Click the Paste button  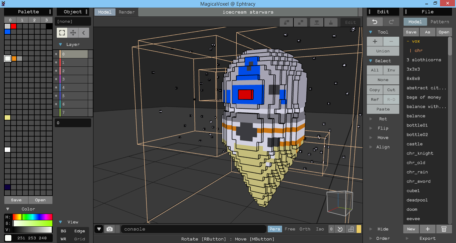pyautogui.click(x=383, y=109)
